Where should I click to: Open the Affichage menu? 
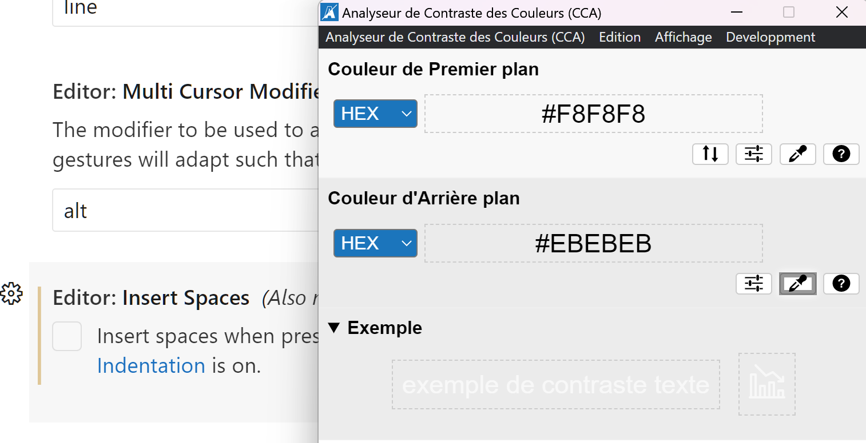click(x=683, y=37)
